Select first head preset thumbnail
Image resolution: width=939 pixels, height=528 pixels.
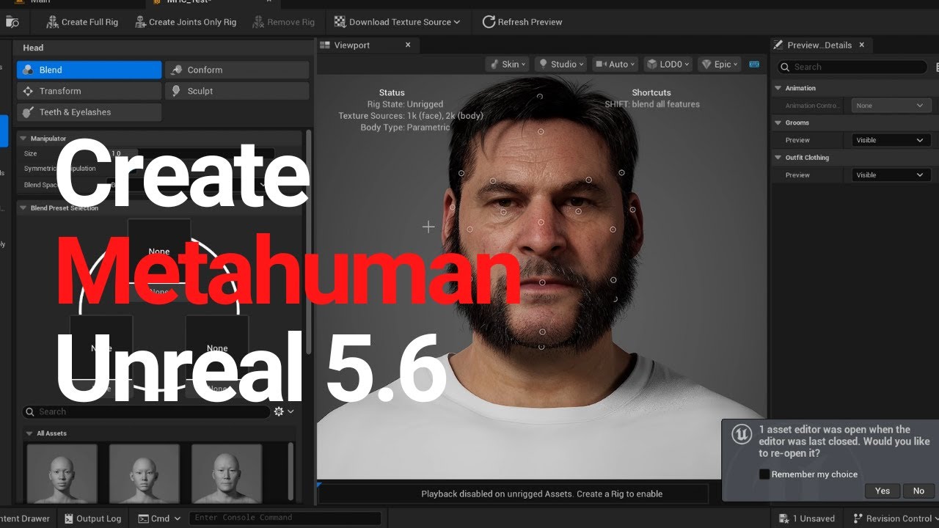[x=62, y=473]
